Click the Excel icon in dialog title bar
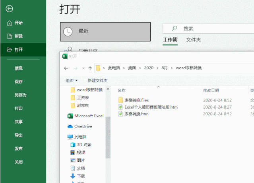Image resolution: width=254 pixels, height=183 pixels. click(65, 56)
